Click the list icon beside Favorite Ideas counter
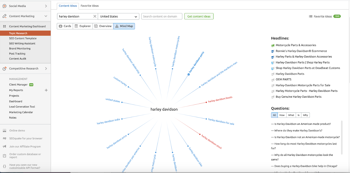The height and width of the screenshot is (173, 350). [310, 16]
